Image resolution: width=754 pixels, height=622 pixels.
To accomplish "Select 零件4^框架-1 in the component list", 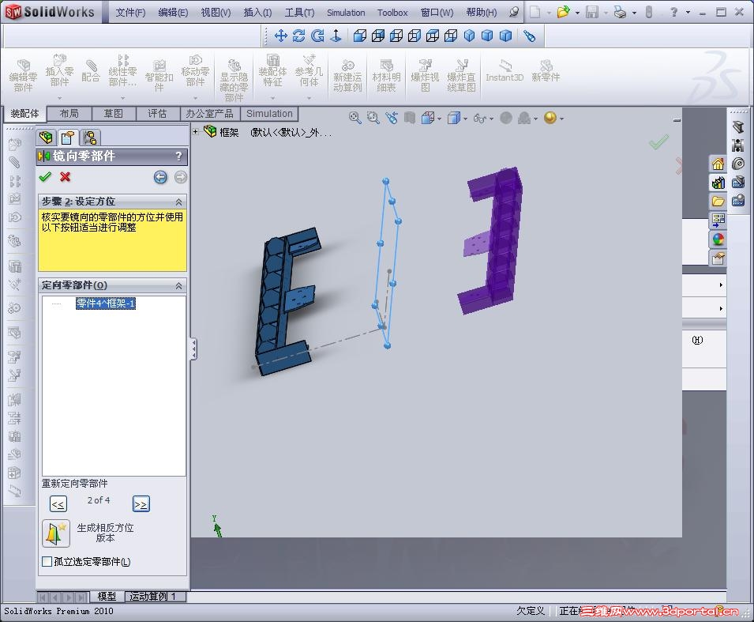I will pos(106,303).
